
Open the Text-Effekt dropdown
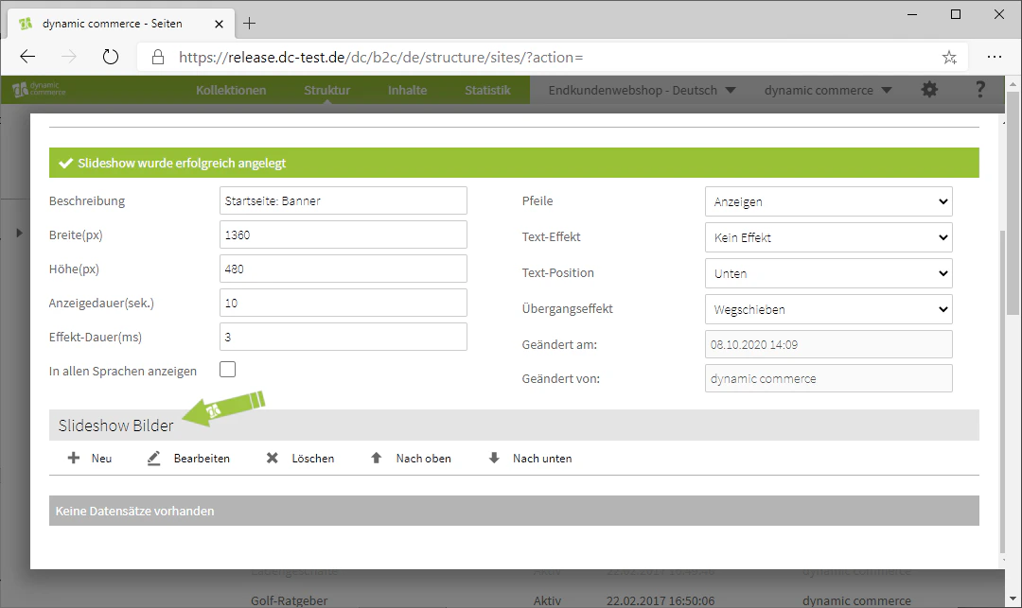(x=828, y=237)
